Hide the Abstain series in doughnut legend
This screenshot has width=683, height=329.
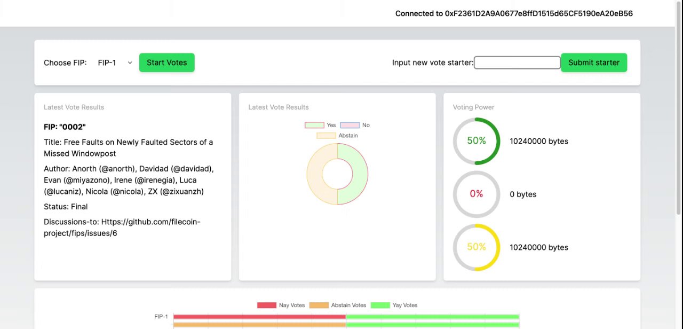(326, 136)
